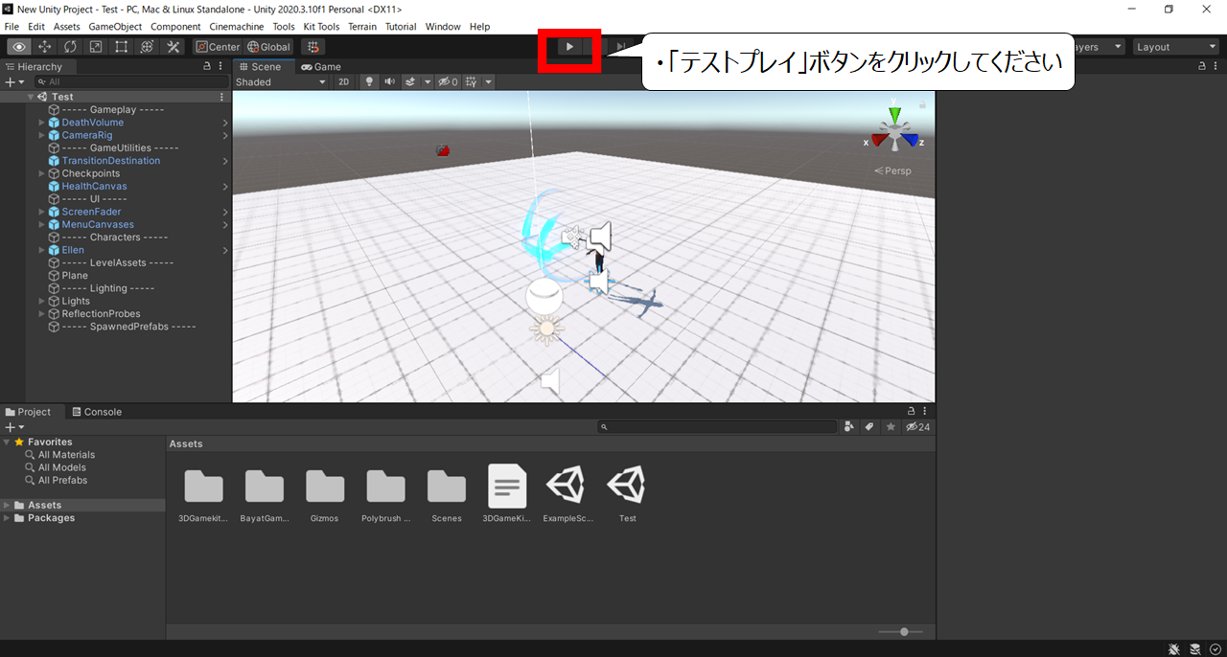Image resolution: width=1227 pixels, height=657 pixels.
Task: Select All Prefabs under Favorites
Action: pos(62,480)
